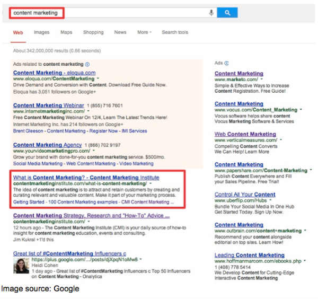Click the microphone voice search icon
The height and width of the screenshot is (299, 318).
211,13
